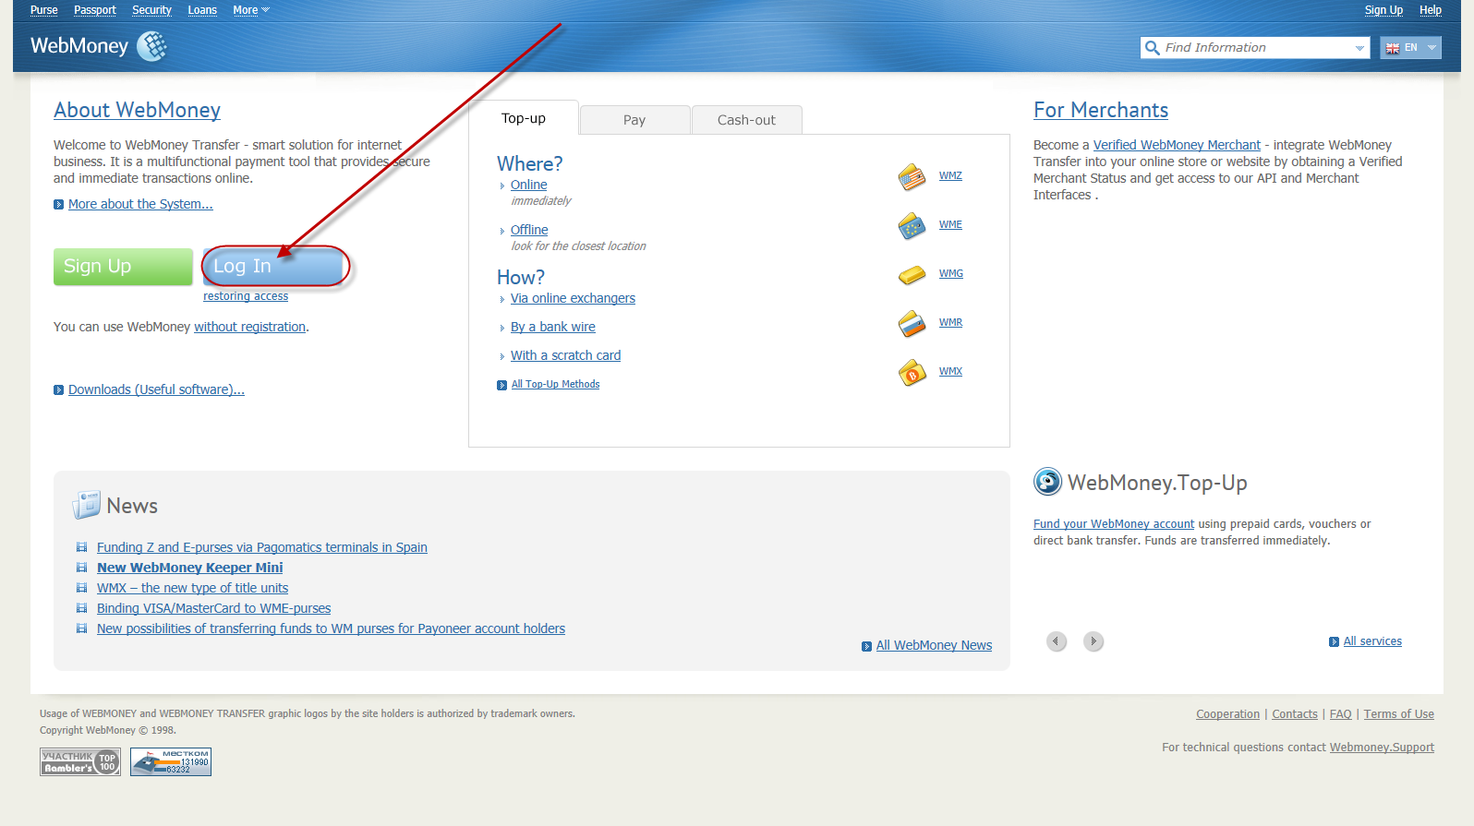Select the Top-up tab

click(524, 118)
